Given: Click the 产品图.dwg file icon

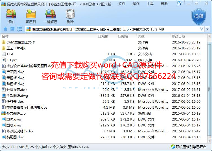Looking at the screenshot, I should (4, 72).
